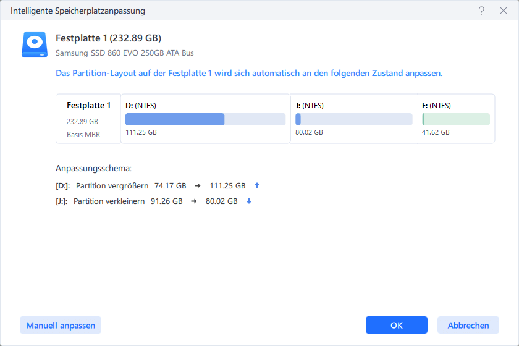Cancel with the Abbrechen button
The height and width of the screenshot is (346, 519).
468,325
